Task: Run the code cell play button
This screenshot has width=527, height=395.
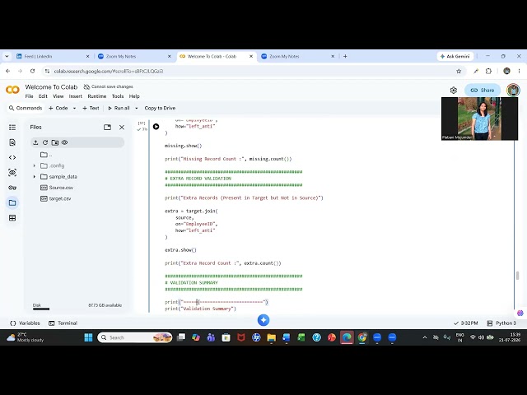Action: (156, 127)
